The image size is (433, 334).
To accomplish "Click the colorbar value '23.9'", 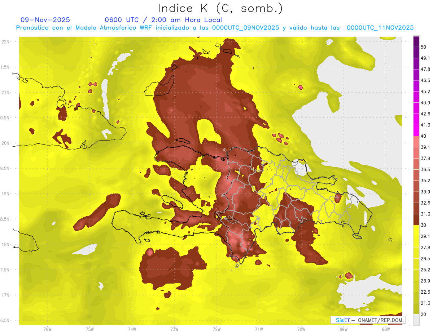I will coord(425,281).
